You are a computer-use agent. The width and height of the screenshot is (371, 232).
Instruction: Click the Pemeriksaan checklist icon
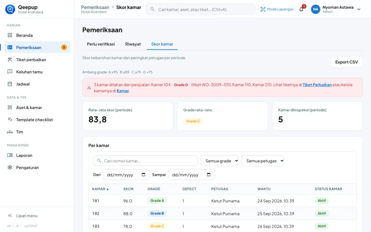pos(10,47)
